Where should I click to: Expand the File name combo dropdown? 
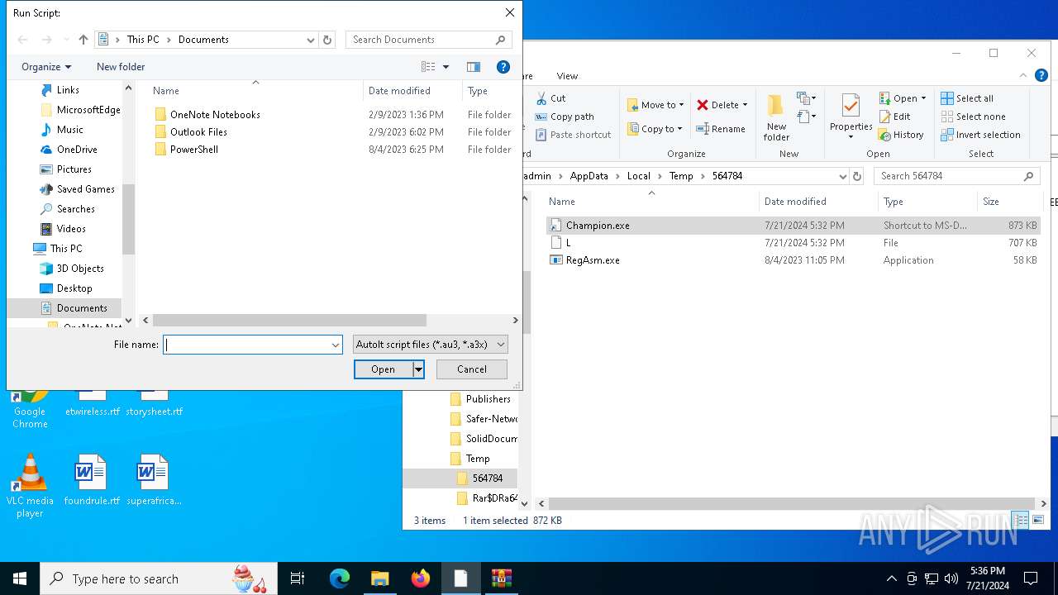coord(336,345)
